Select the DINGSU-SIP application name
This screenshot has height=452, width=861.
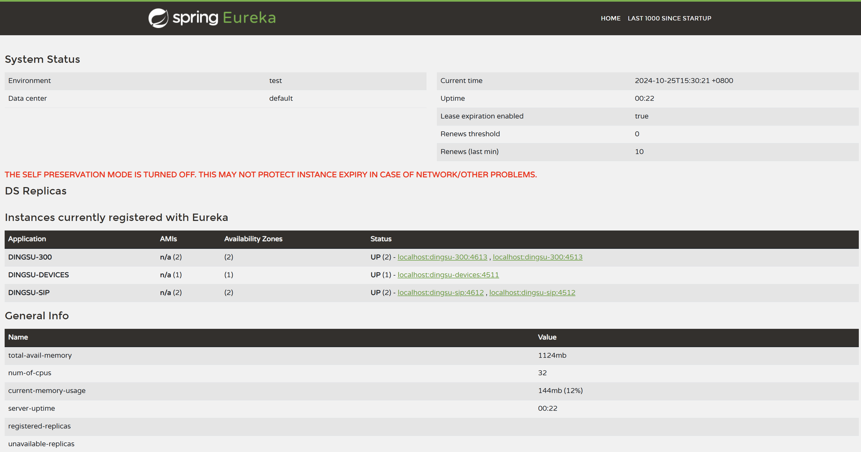(x=29, y=293)
